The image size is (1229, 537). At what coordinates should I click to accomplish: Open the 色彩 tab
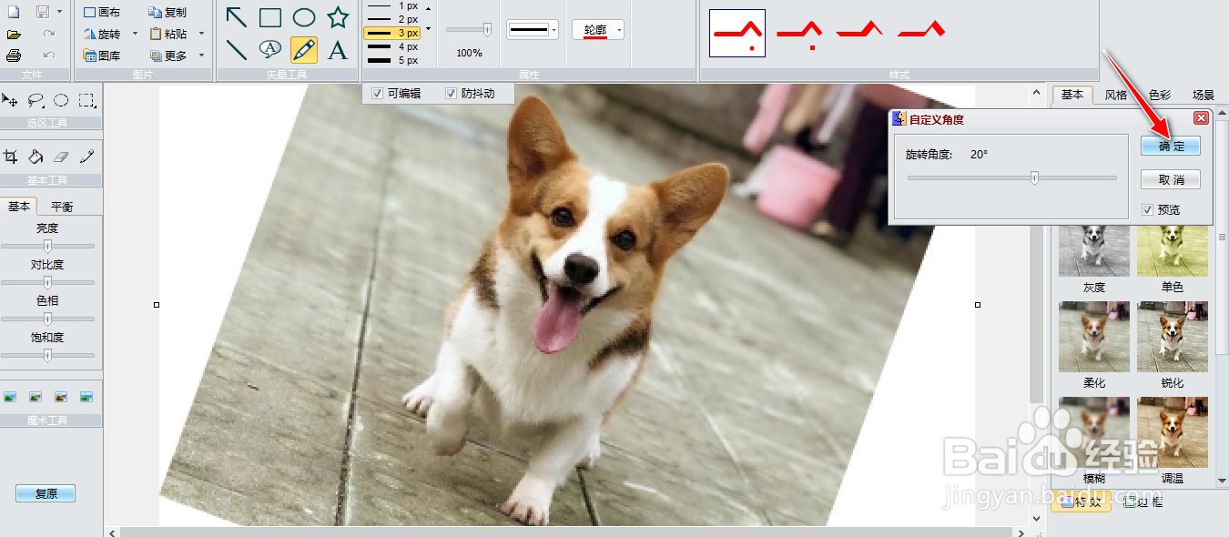[1160, 95]
